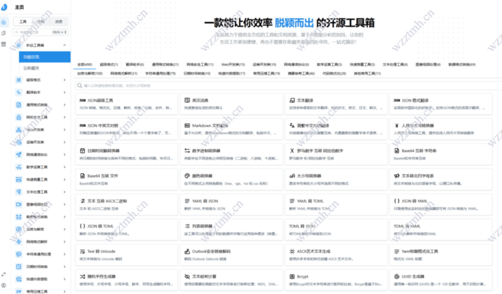
Task: Click the home icon on the left rail
Action: click(4, 22)
